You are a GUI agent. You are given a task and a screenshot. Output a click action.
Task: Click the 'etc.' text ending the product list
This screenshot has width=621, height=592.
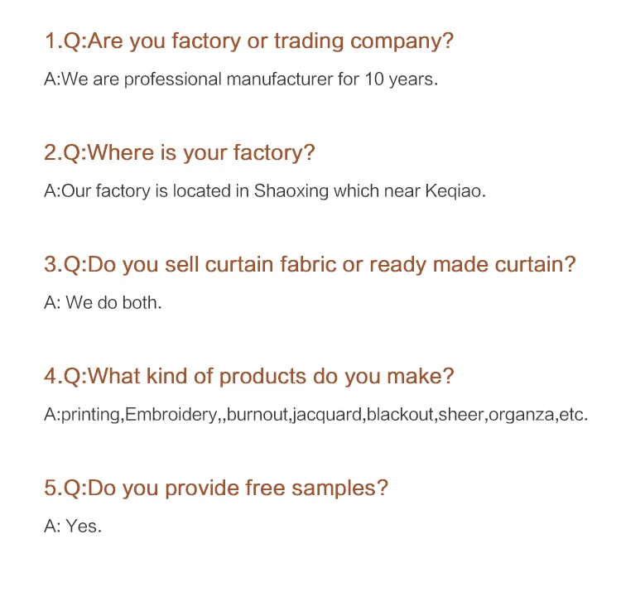point(574,415)
